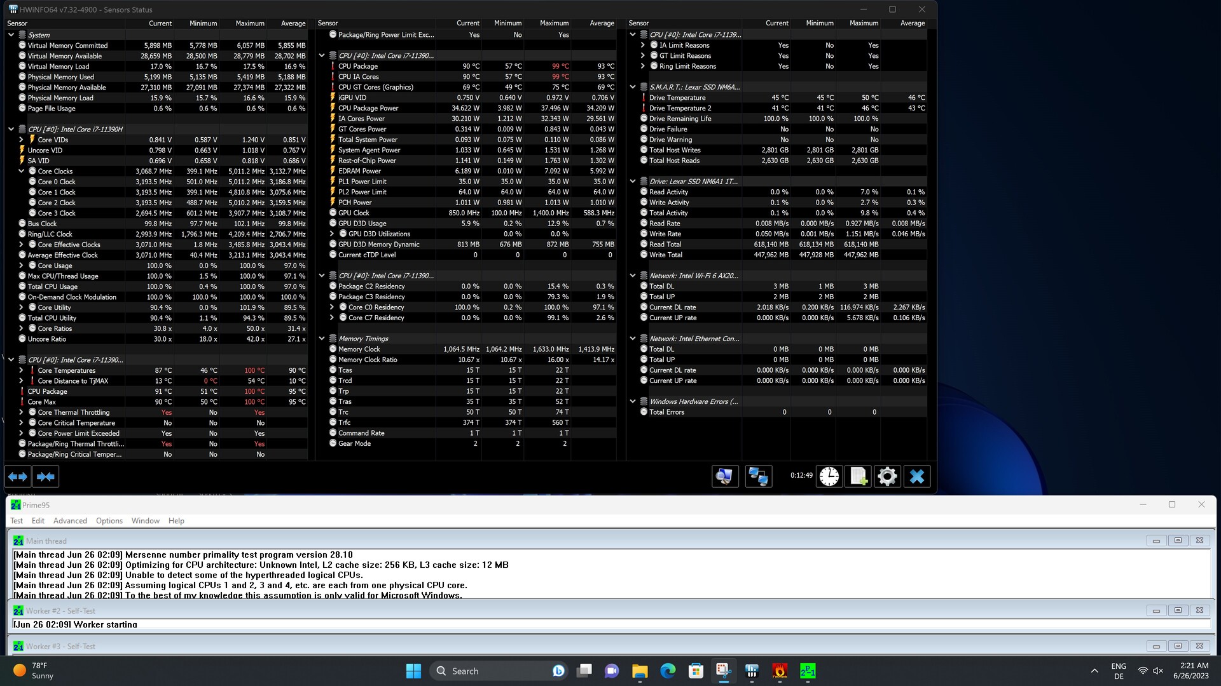Start logging with the sheet plus icon
The width and height of the screenshot is (1221, 686).
pos(859,476)
